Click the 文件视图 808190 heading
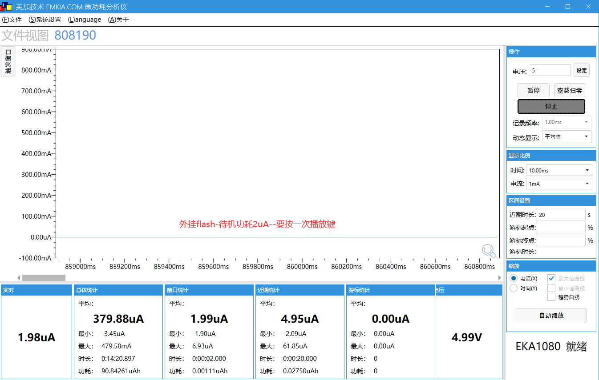Viewport: 599px width, 380px height. point(49,36)
